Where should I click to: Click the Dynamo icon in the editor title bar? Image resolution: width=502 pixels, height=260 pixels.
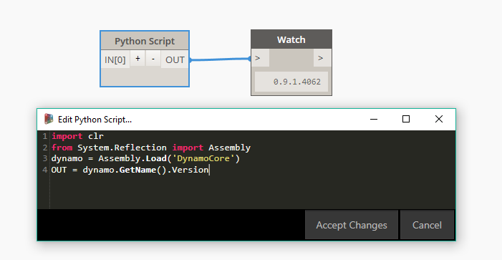[49, 119]
